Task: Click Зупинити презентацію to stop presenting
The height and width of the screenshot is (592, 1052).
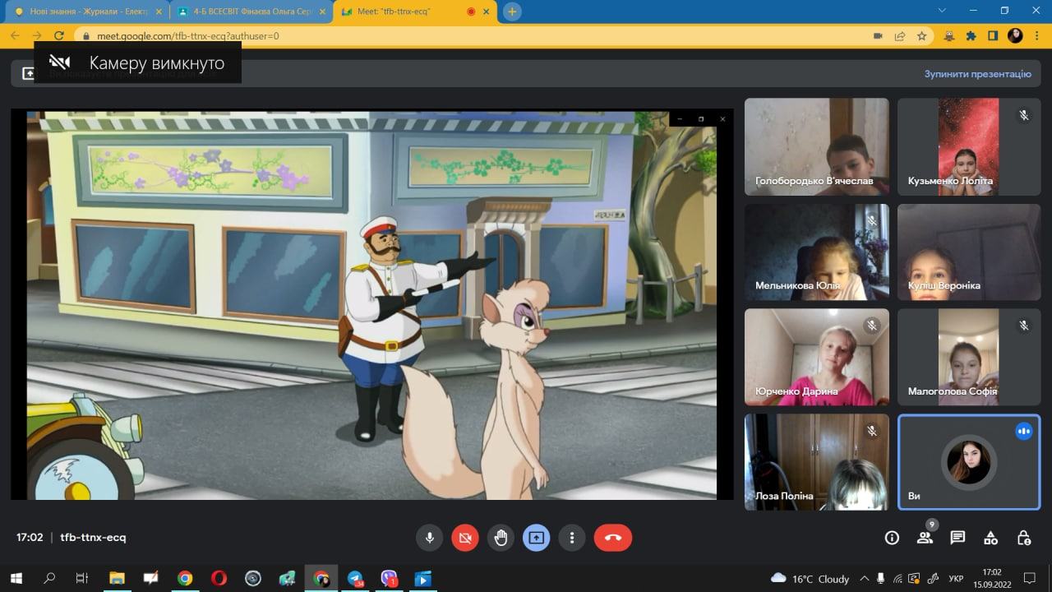Action: (x=977, y=74)
